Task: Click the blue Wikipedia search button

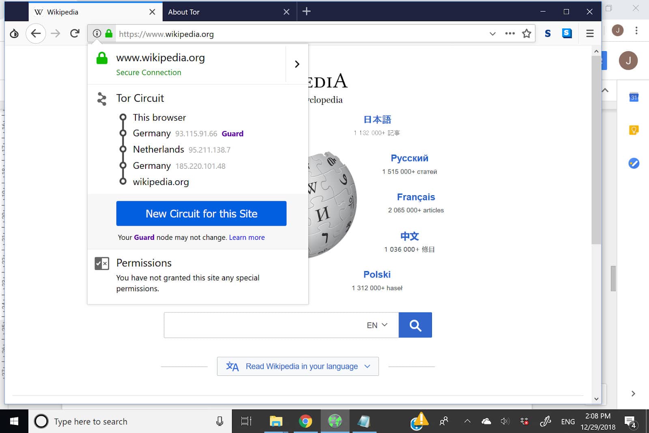Action: pyautogui.click(x=415, y=325)
